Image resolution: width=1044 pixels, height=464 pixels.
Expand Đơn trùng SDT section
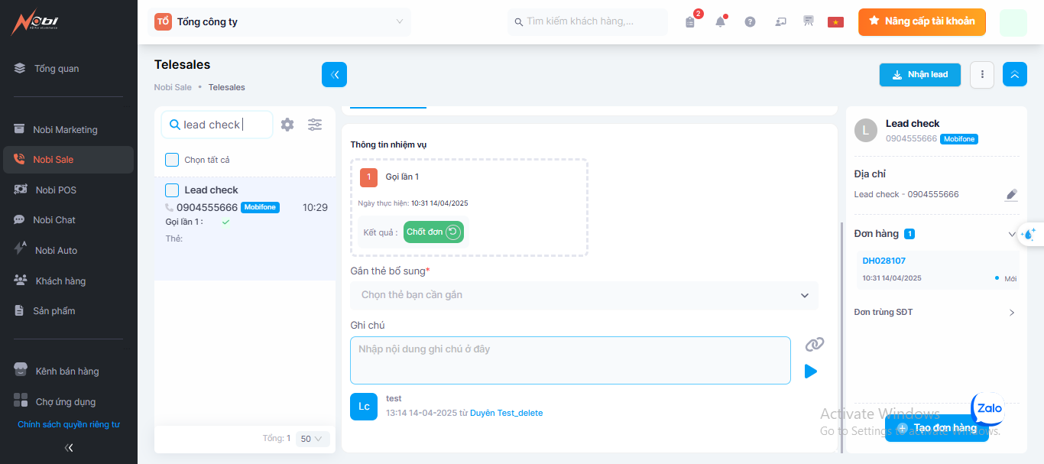point(1011,313)
